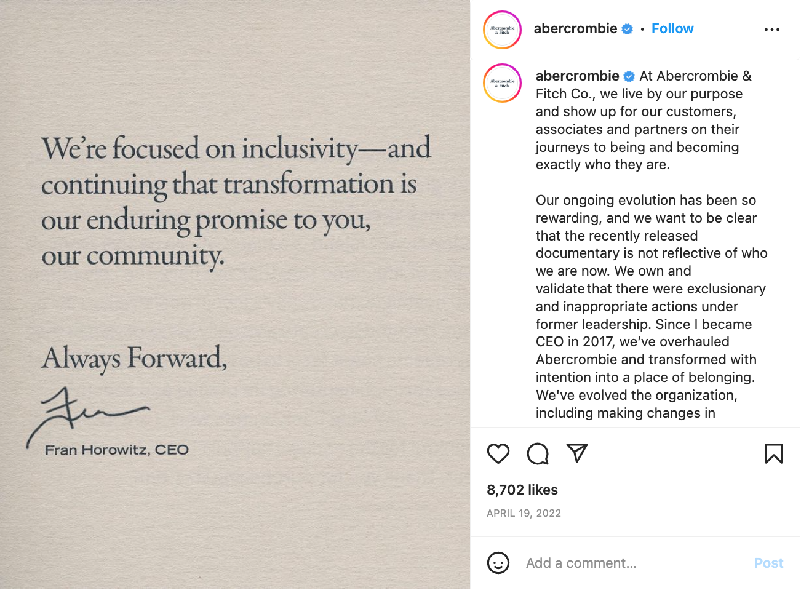Follow the abercrombie account

(672, 28)
